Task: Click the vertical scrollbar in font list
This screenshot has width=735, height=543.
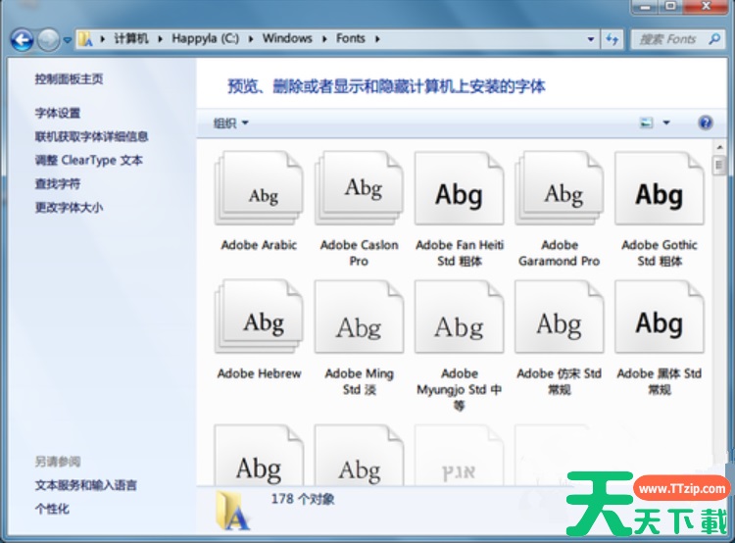Action: point(718,294)
